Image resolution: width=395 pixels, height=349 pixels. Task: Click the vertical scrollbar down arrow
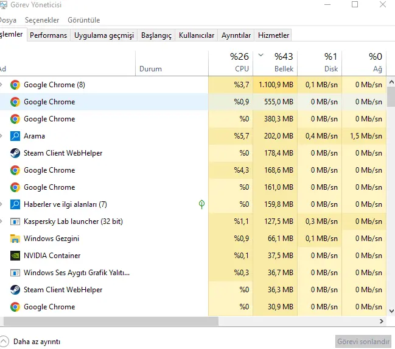391,311
